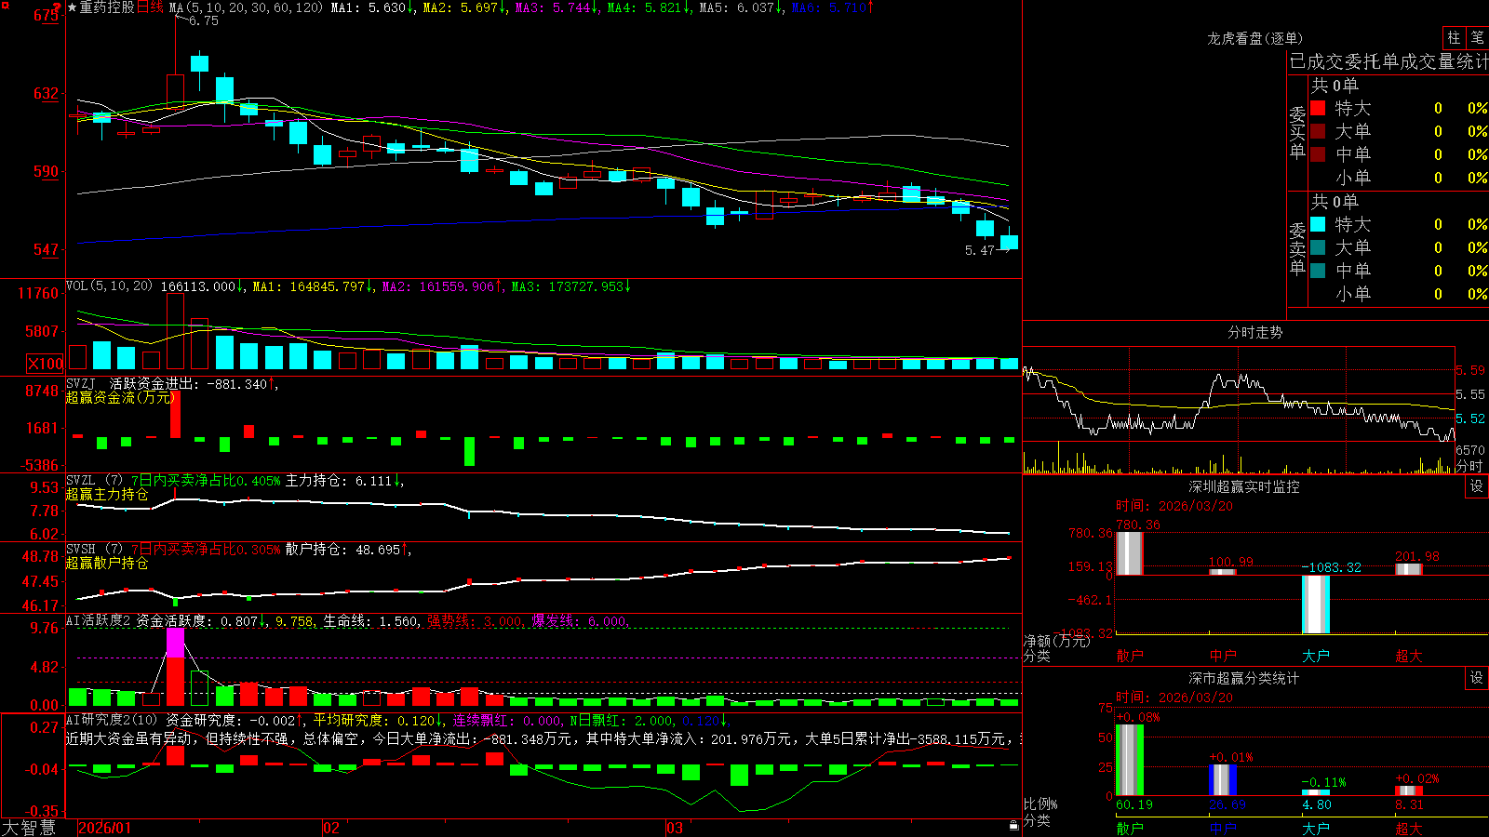This screenshot has height=837, width=1489.
Task: Click the 分时 label beside intraday volume
Action: (x=1469, y=466)
